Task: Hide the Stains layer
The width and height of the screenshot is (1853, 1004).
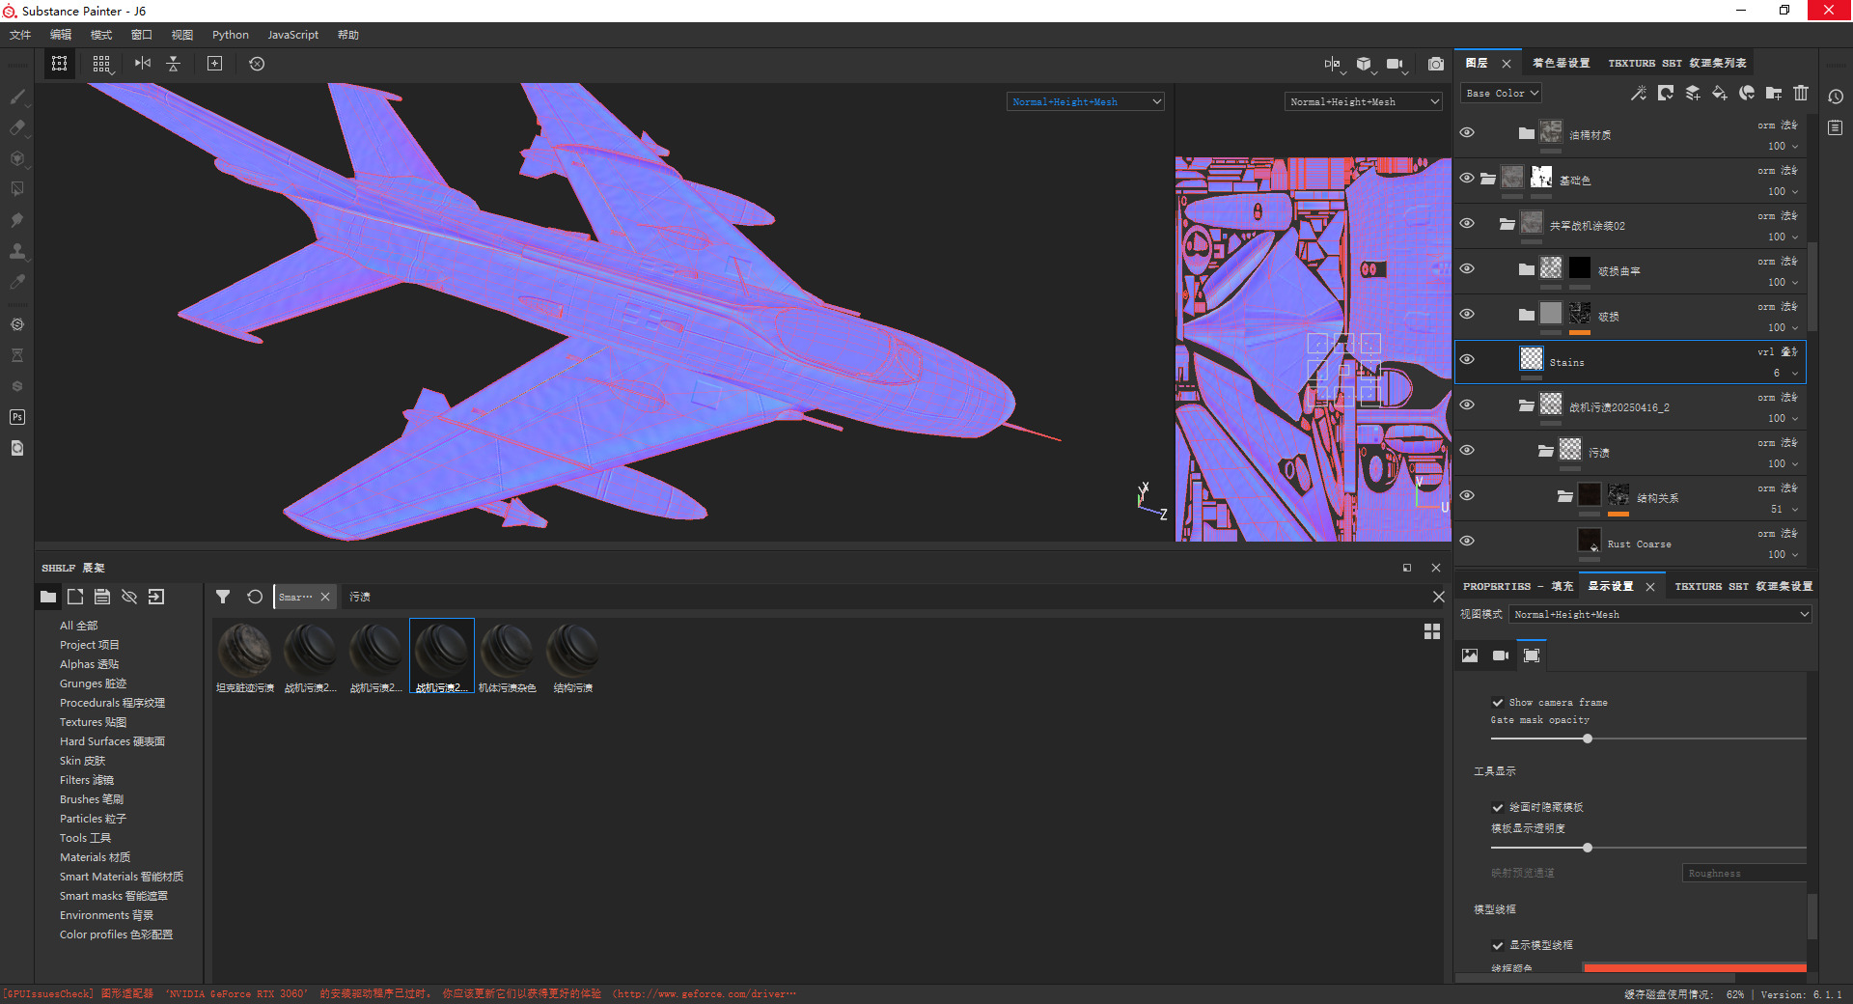Action: click(1467, 360)
